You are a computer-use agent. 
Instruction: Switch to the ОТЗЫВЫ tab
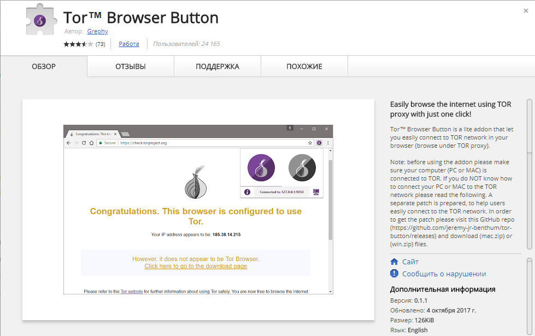point(131,66)
